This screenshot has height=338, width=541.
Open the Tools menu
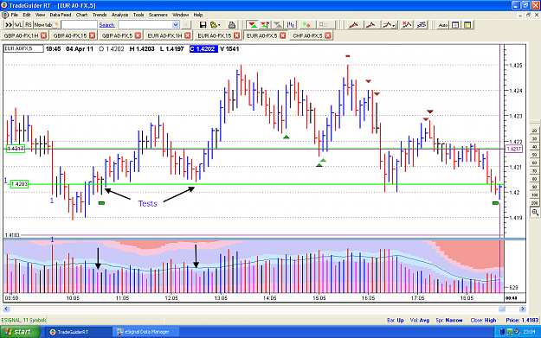[x=138, y=15]
